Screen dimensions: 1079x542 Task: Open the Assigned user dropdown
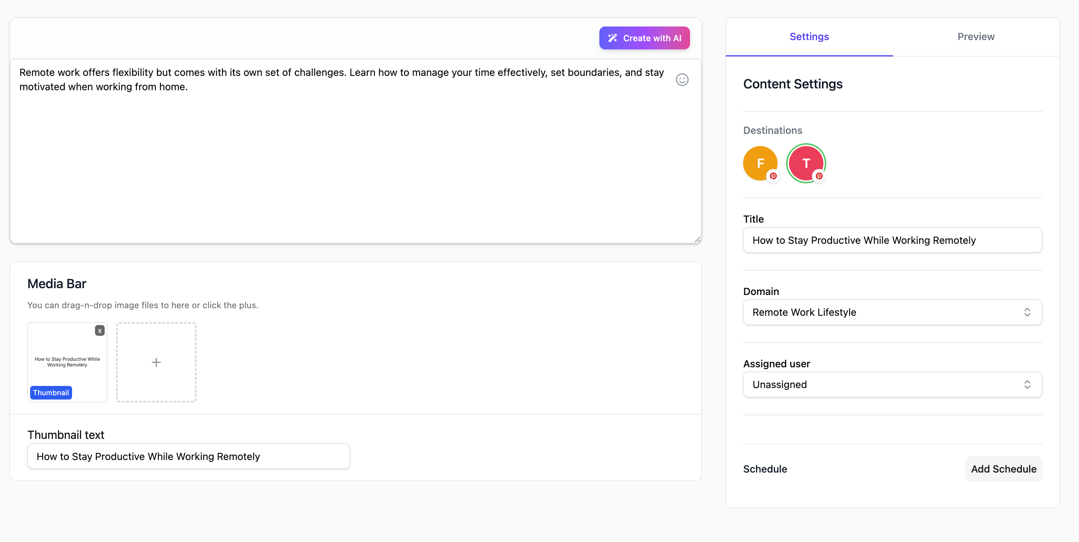[892, 384]
